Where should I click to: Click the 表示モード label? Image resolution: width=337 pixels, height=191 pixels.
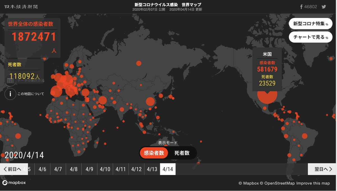tap(168, 143)
